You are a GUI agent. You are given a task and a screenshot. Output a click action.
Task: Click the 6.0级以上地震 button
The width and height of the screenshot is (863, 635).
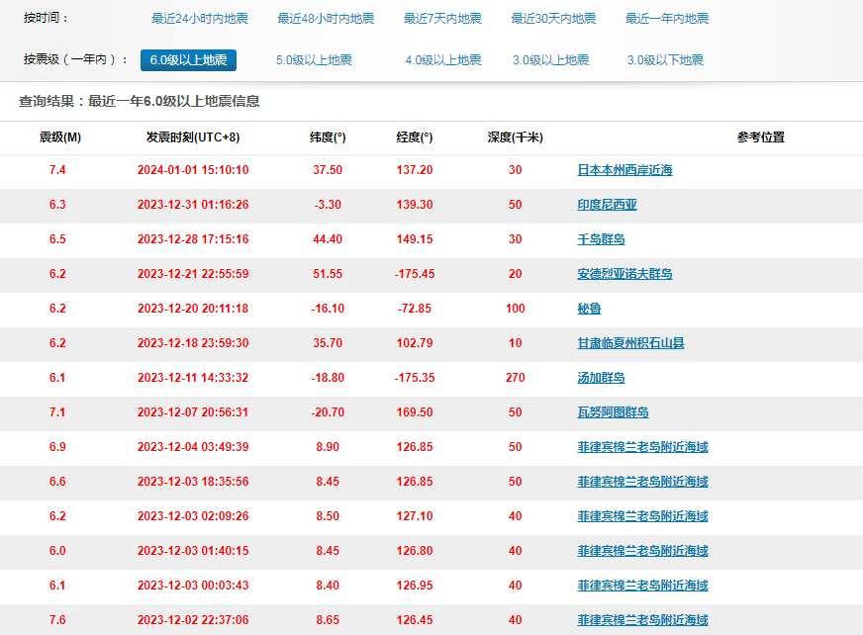tap(188, 60)
